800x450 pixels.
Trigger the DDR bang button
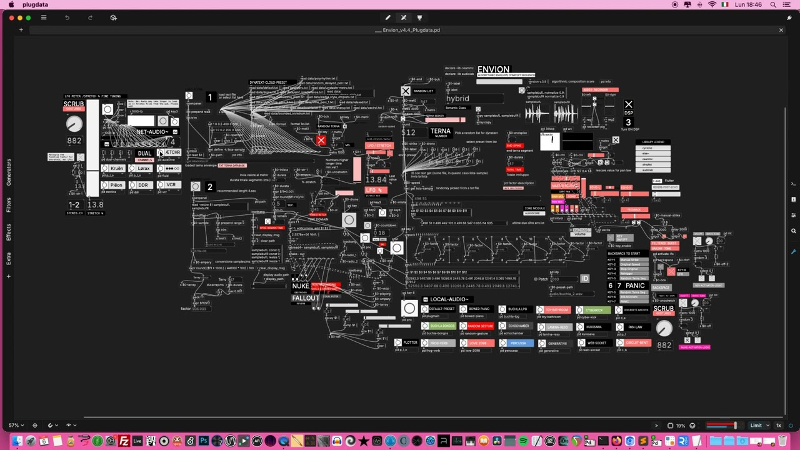coord(132,185)
